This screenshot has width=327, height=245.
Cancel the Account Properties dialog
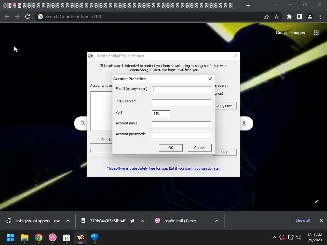(x=199, y=148)
